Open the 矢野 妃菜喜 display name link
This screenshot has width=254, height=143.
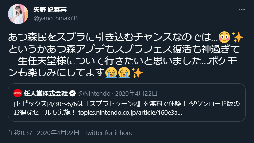(x=50, y=10)
